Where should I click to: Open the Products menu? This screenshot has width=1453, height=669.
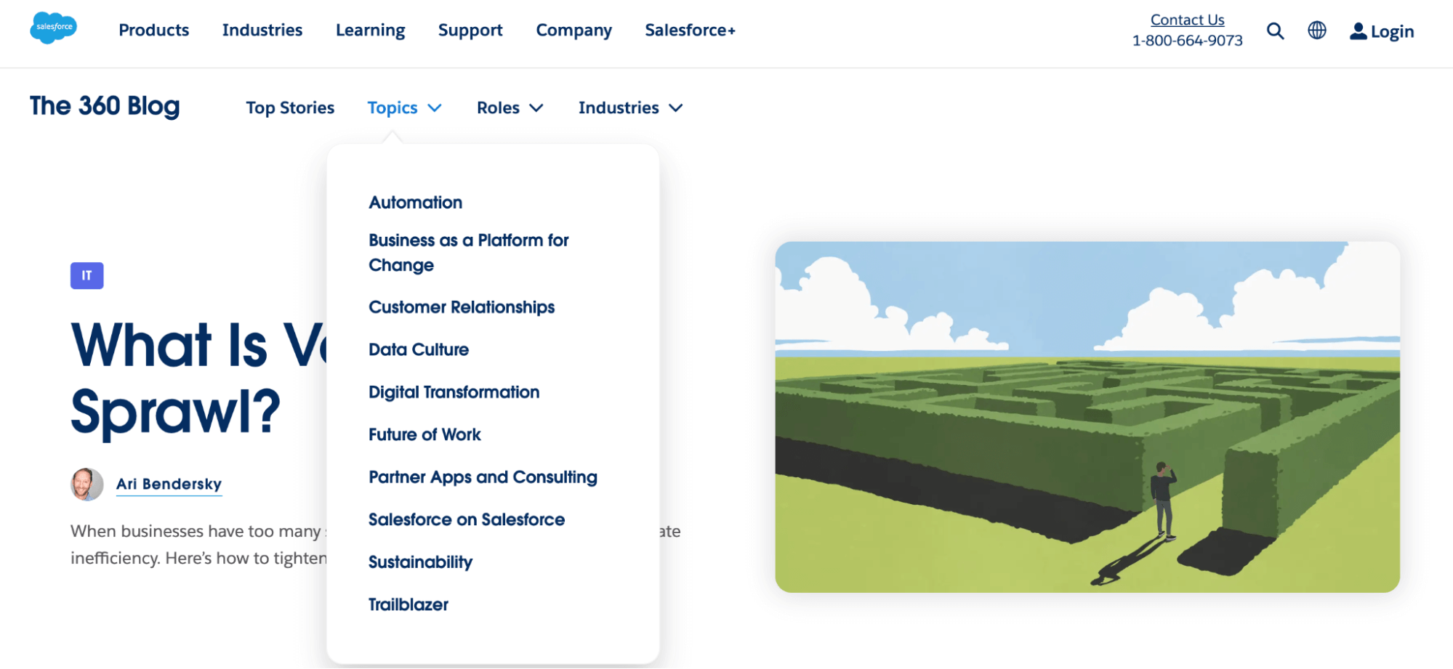[154, 30]
